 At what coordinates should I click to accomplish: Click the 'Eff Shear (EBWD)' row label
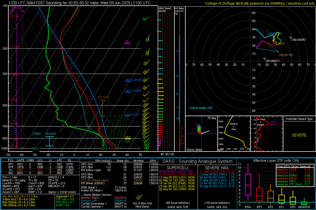(x=93, y=183)
